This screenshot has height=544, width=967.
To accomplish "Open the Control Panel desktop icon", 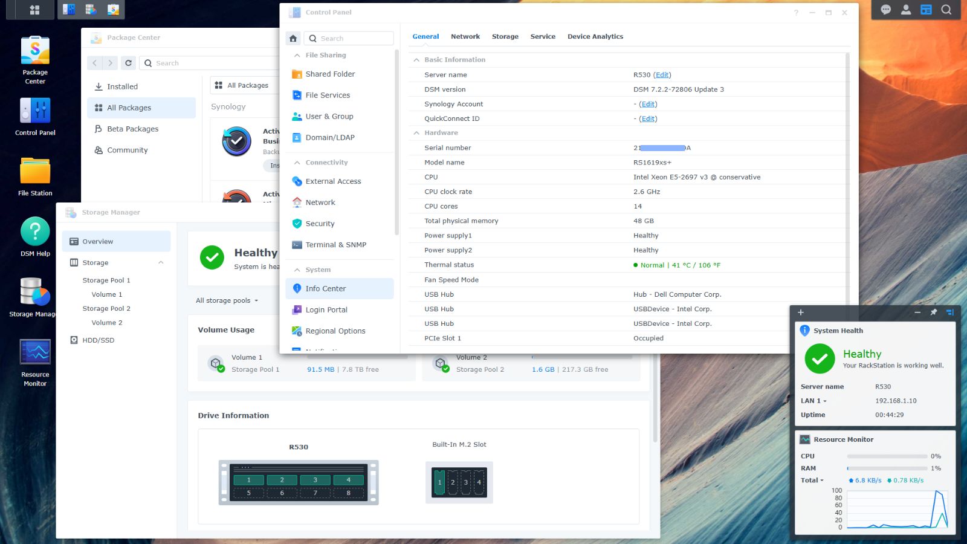I will click(35, 117).
